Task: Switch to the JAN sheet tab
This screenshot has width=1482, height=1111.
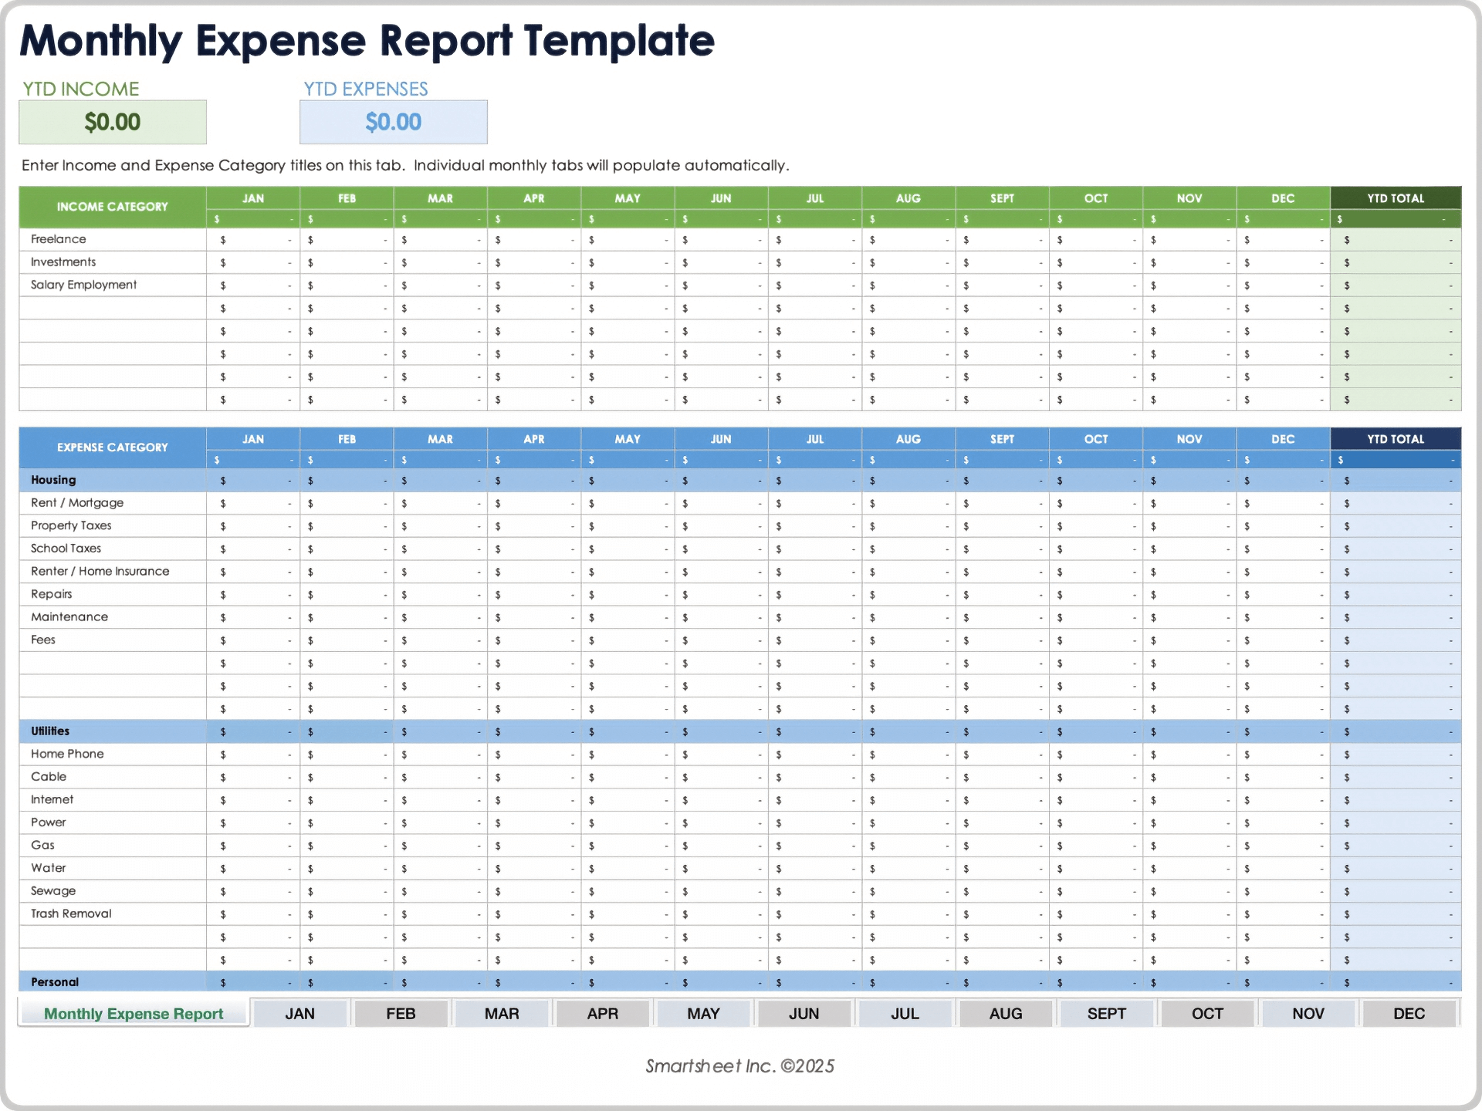Action: tap(300, 1013)
